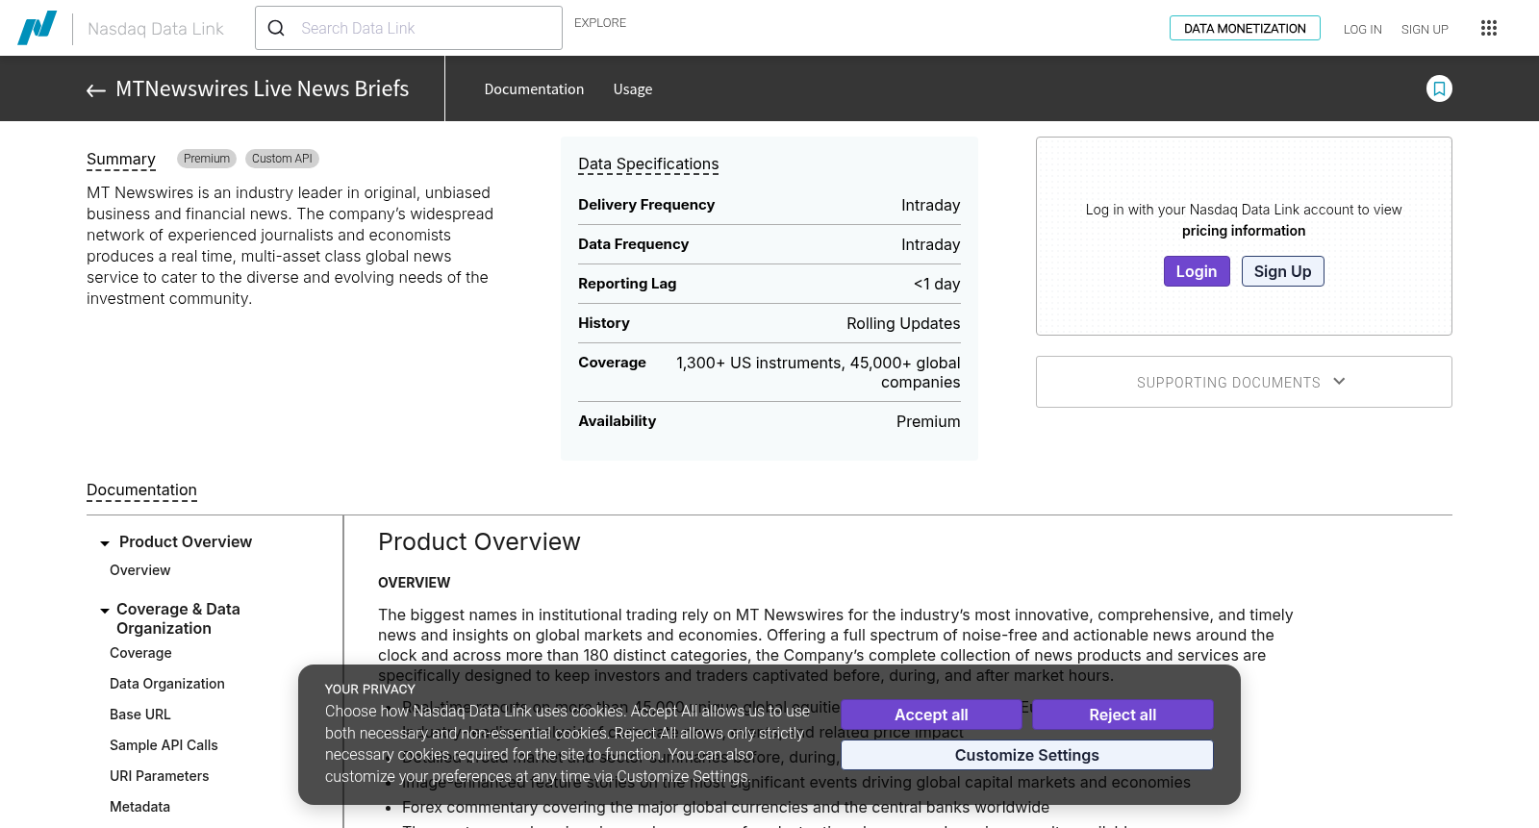
Task: Switch to the Usage tab
Action: [x=633, y=88]
